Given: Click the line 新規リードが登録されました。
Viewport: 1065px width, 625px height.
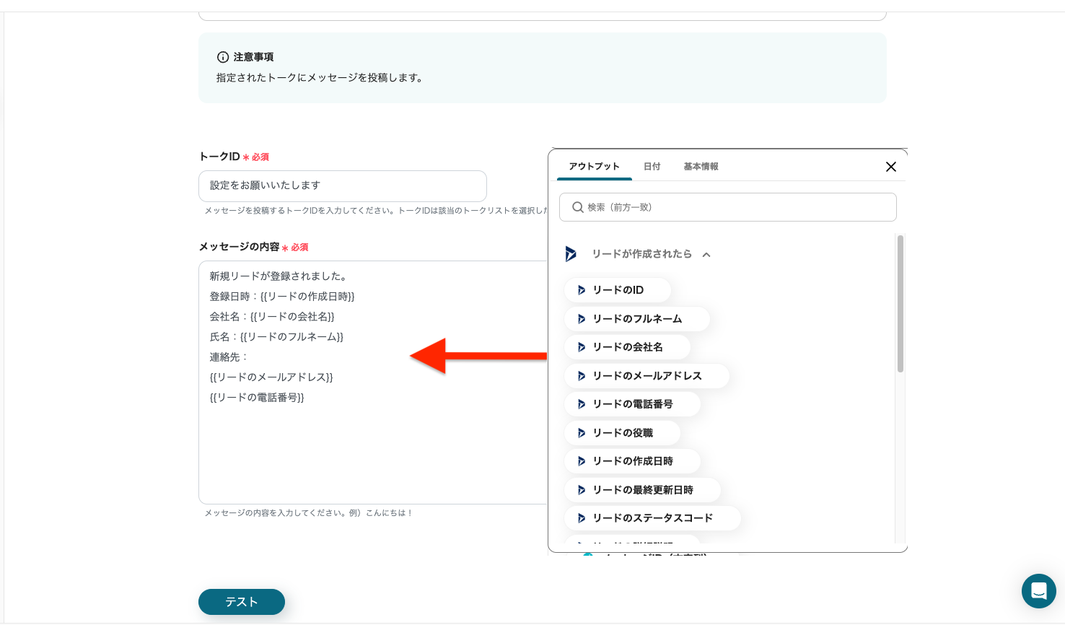Looking at the screenshot, I should point(279,276).
